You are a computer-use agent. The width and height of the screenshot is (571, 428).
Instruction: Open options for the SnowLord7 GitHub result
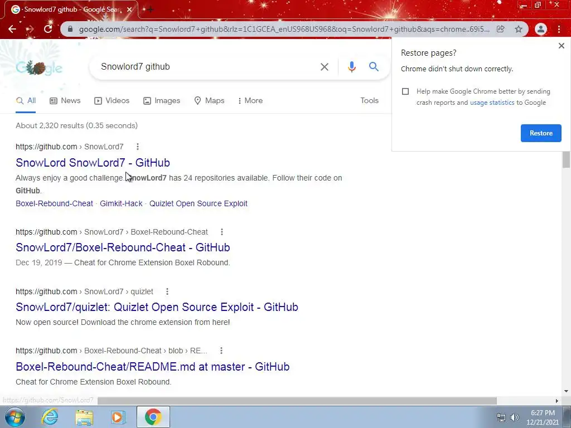[137, 147]
